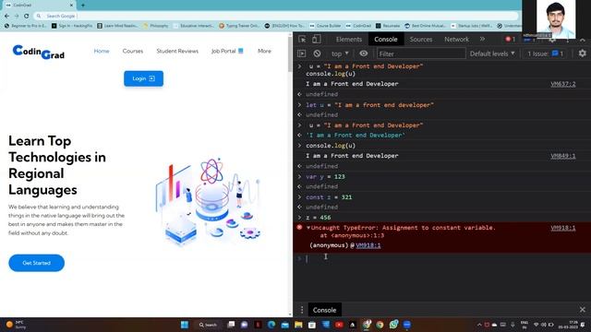The image size is (591, 332).
Task: Click the Login button
Action: 144,78
